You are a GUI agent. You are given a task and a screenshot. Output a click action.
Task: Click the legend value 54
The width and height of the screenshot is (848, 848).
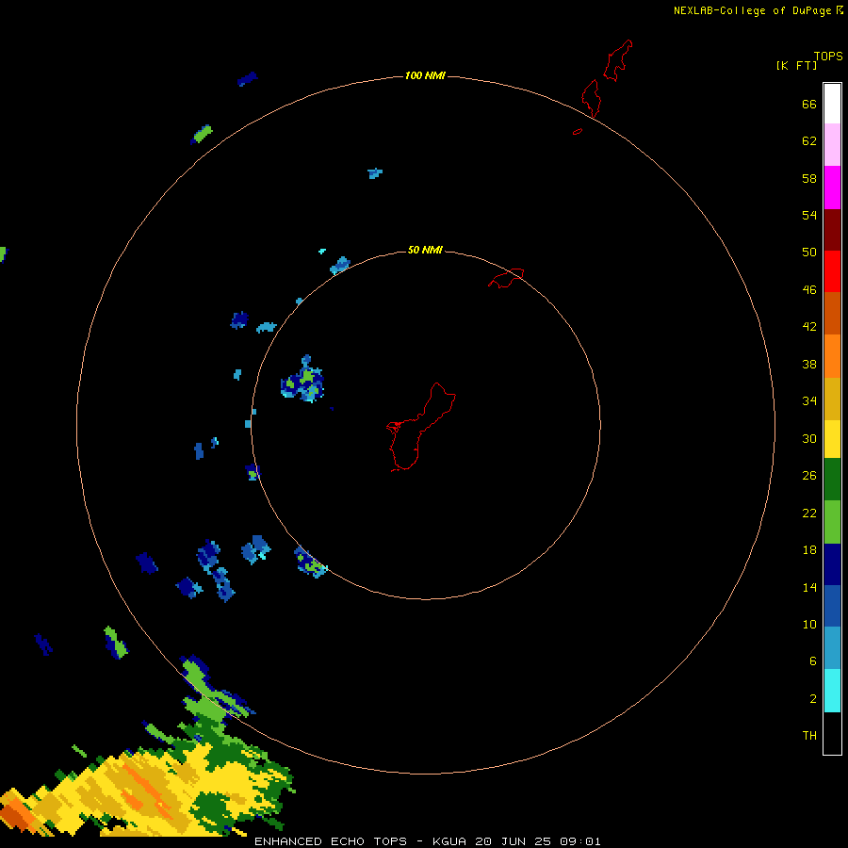tap(809, 215)
